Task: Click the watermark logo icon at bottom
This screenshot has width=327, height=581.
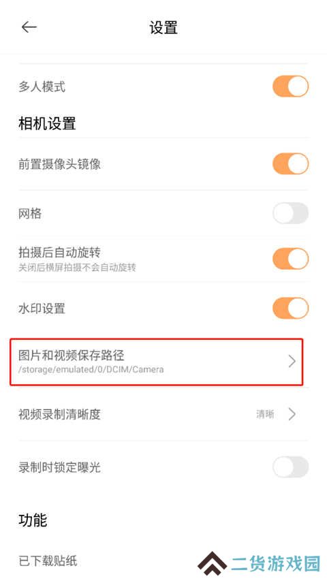Action: pyautogui.click(x=212, y=565)
